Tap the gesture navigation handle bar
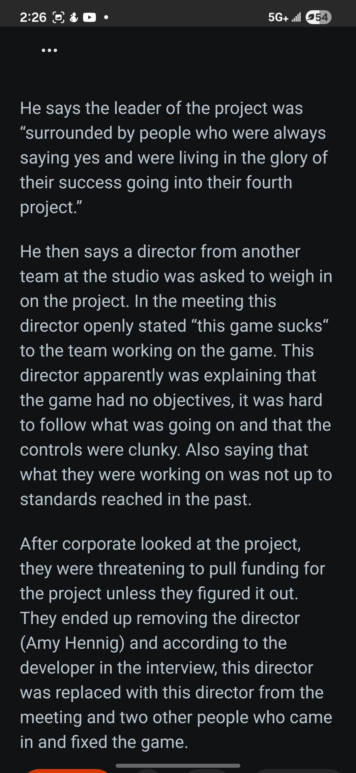This screenshot has width=356, height=773. tap(178, 765)
